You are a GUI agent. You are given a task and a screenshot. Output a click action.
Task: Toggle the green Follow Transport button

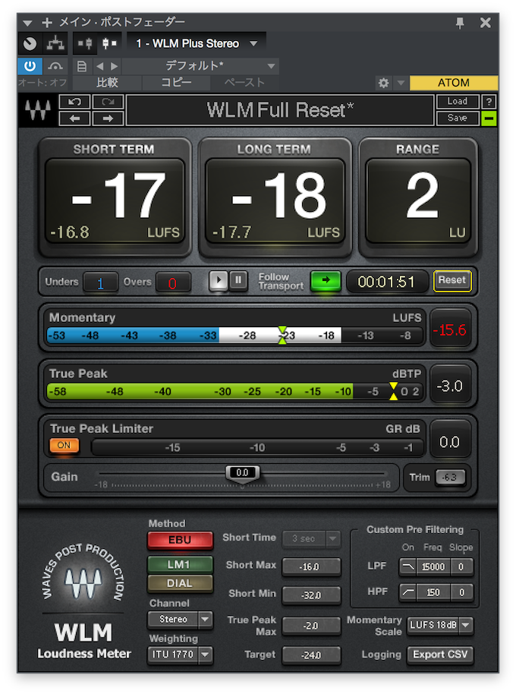[326, 281]
